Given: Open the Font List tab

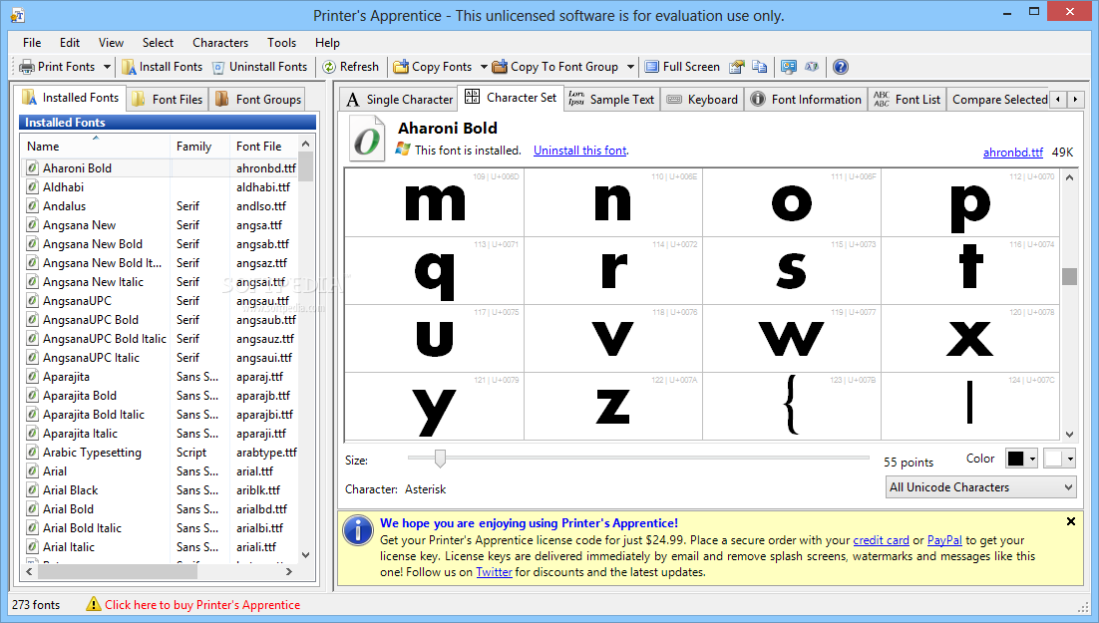Looking at the screenshot, I should click(x=907, y=100).
